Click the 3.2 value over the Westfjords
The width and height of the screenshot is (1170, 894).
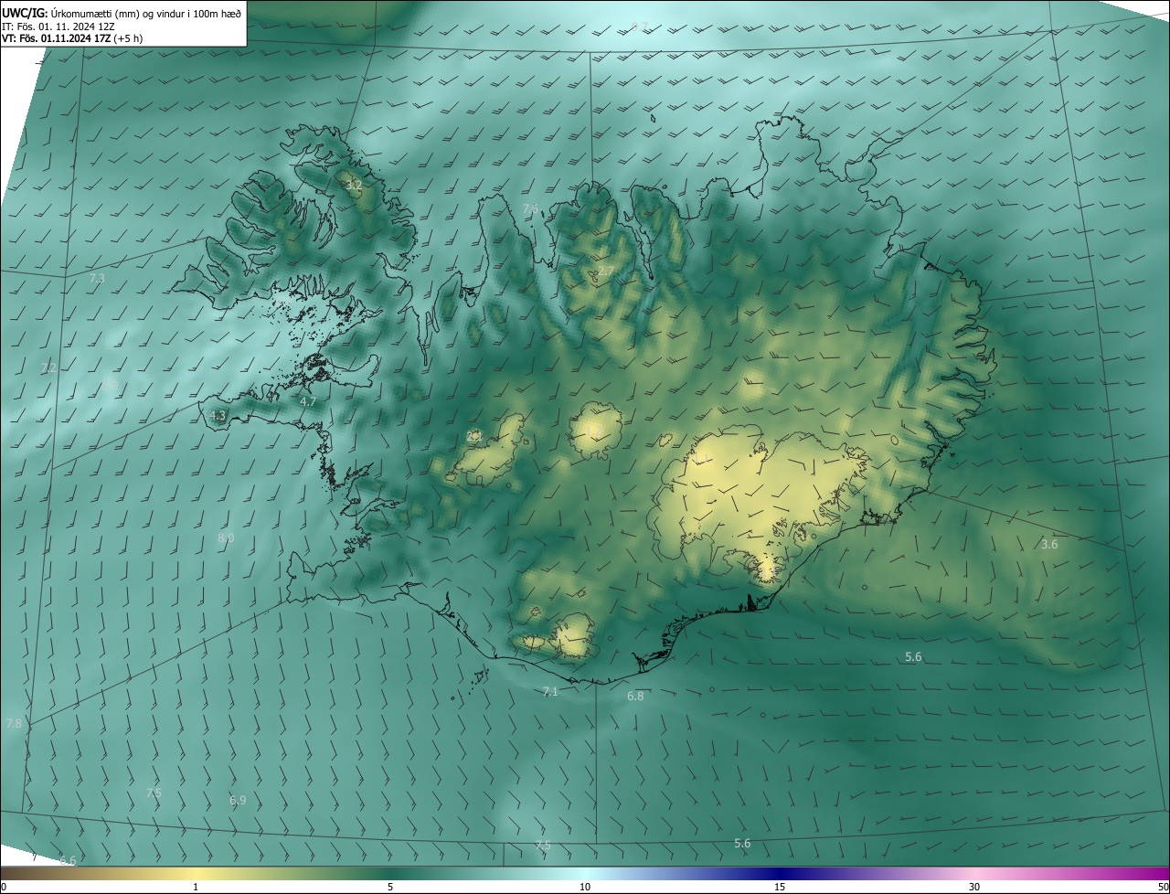point(354,186)
